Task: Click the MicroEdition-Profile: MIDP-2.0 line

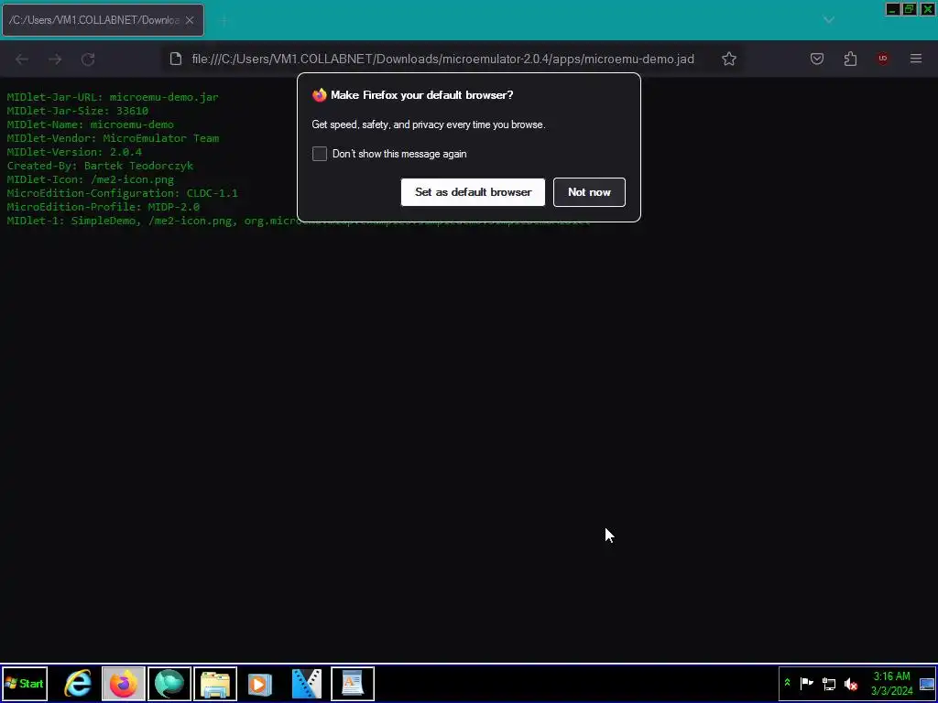Action: [103, 207]
